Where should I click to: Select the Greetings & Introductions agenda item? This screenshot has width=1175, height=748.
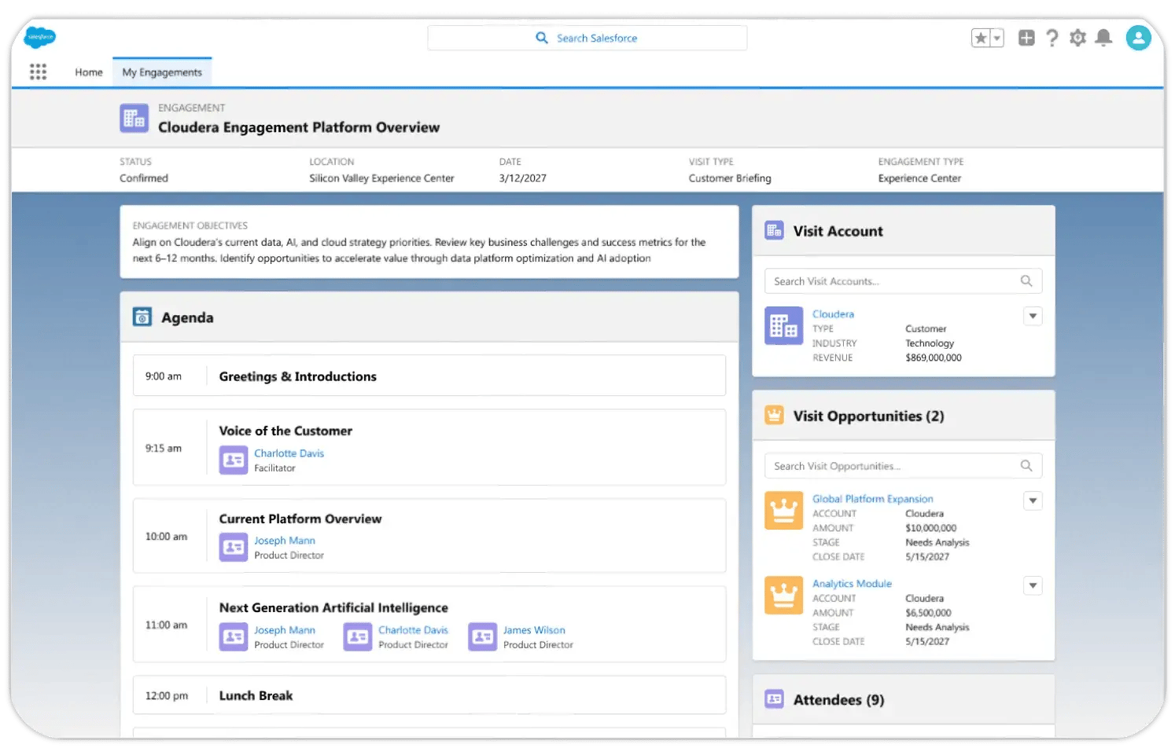pyautogui.click(x=429, y=376)
